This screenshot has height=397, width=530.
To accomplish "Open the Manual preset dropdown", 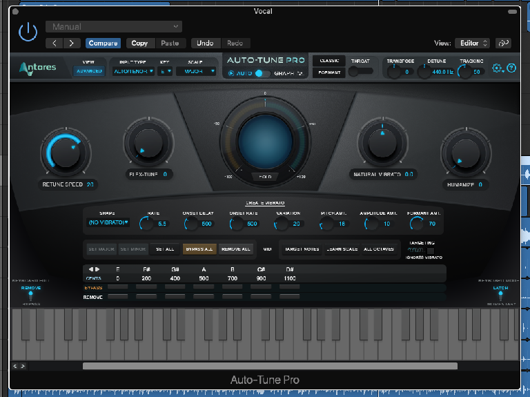I will 114,27.
